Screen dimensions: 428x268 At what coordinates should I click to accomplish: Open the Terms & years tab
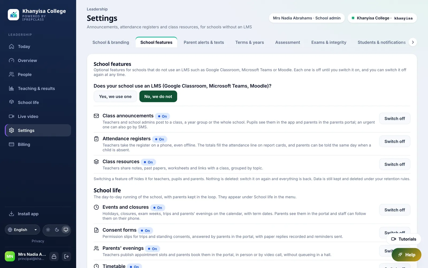[250, 42]
